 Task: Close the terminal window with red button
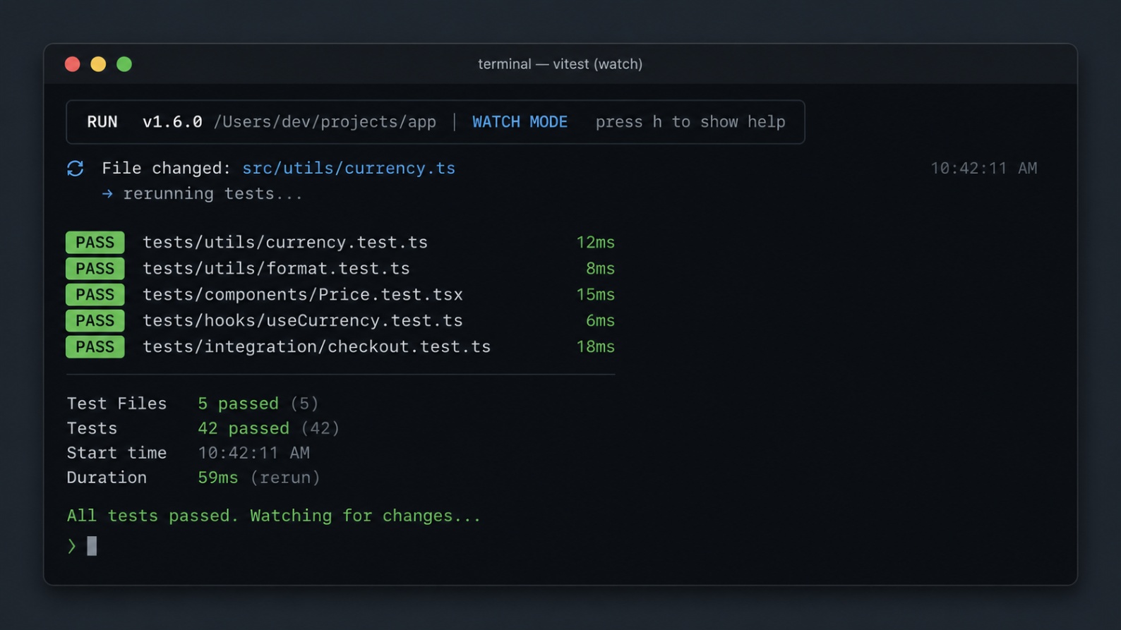72,64
